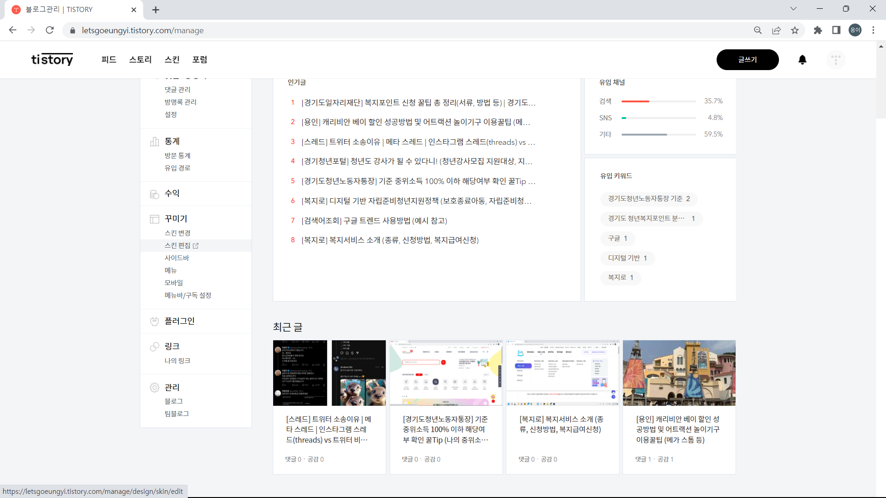Click the tistory logo in top left
This screenshot has height=498, width=886.
point(52,59)
